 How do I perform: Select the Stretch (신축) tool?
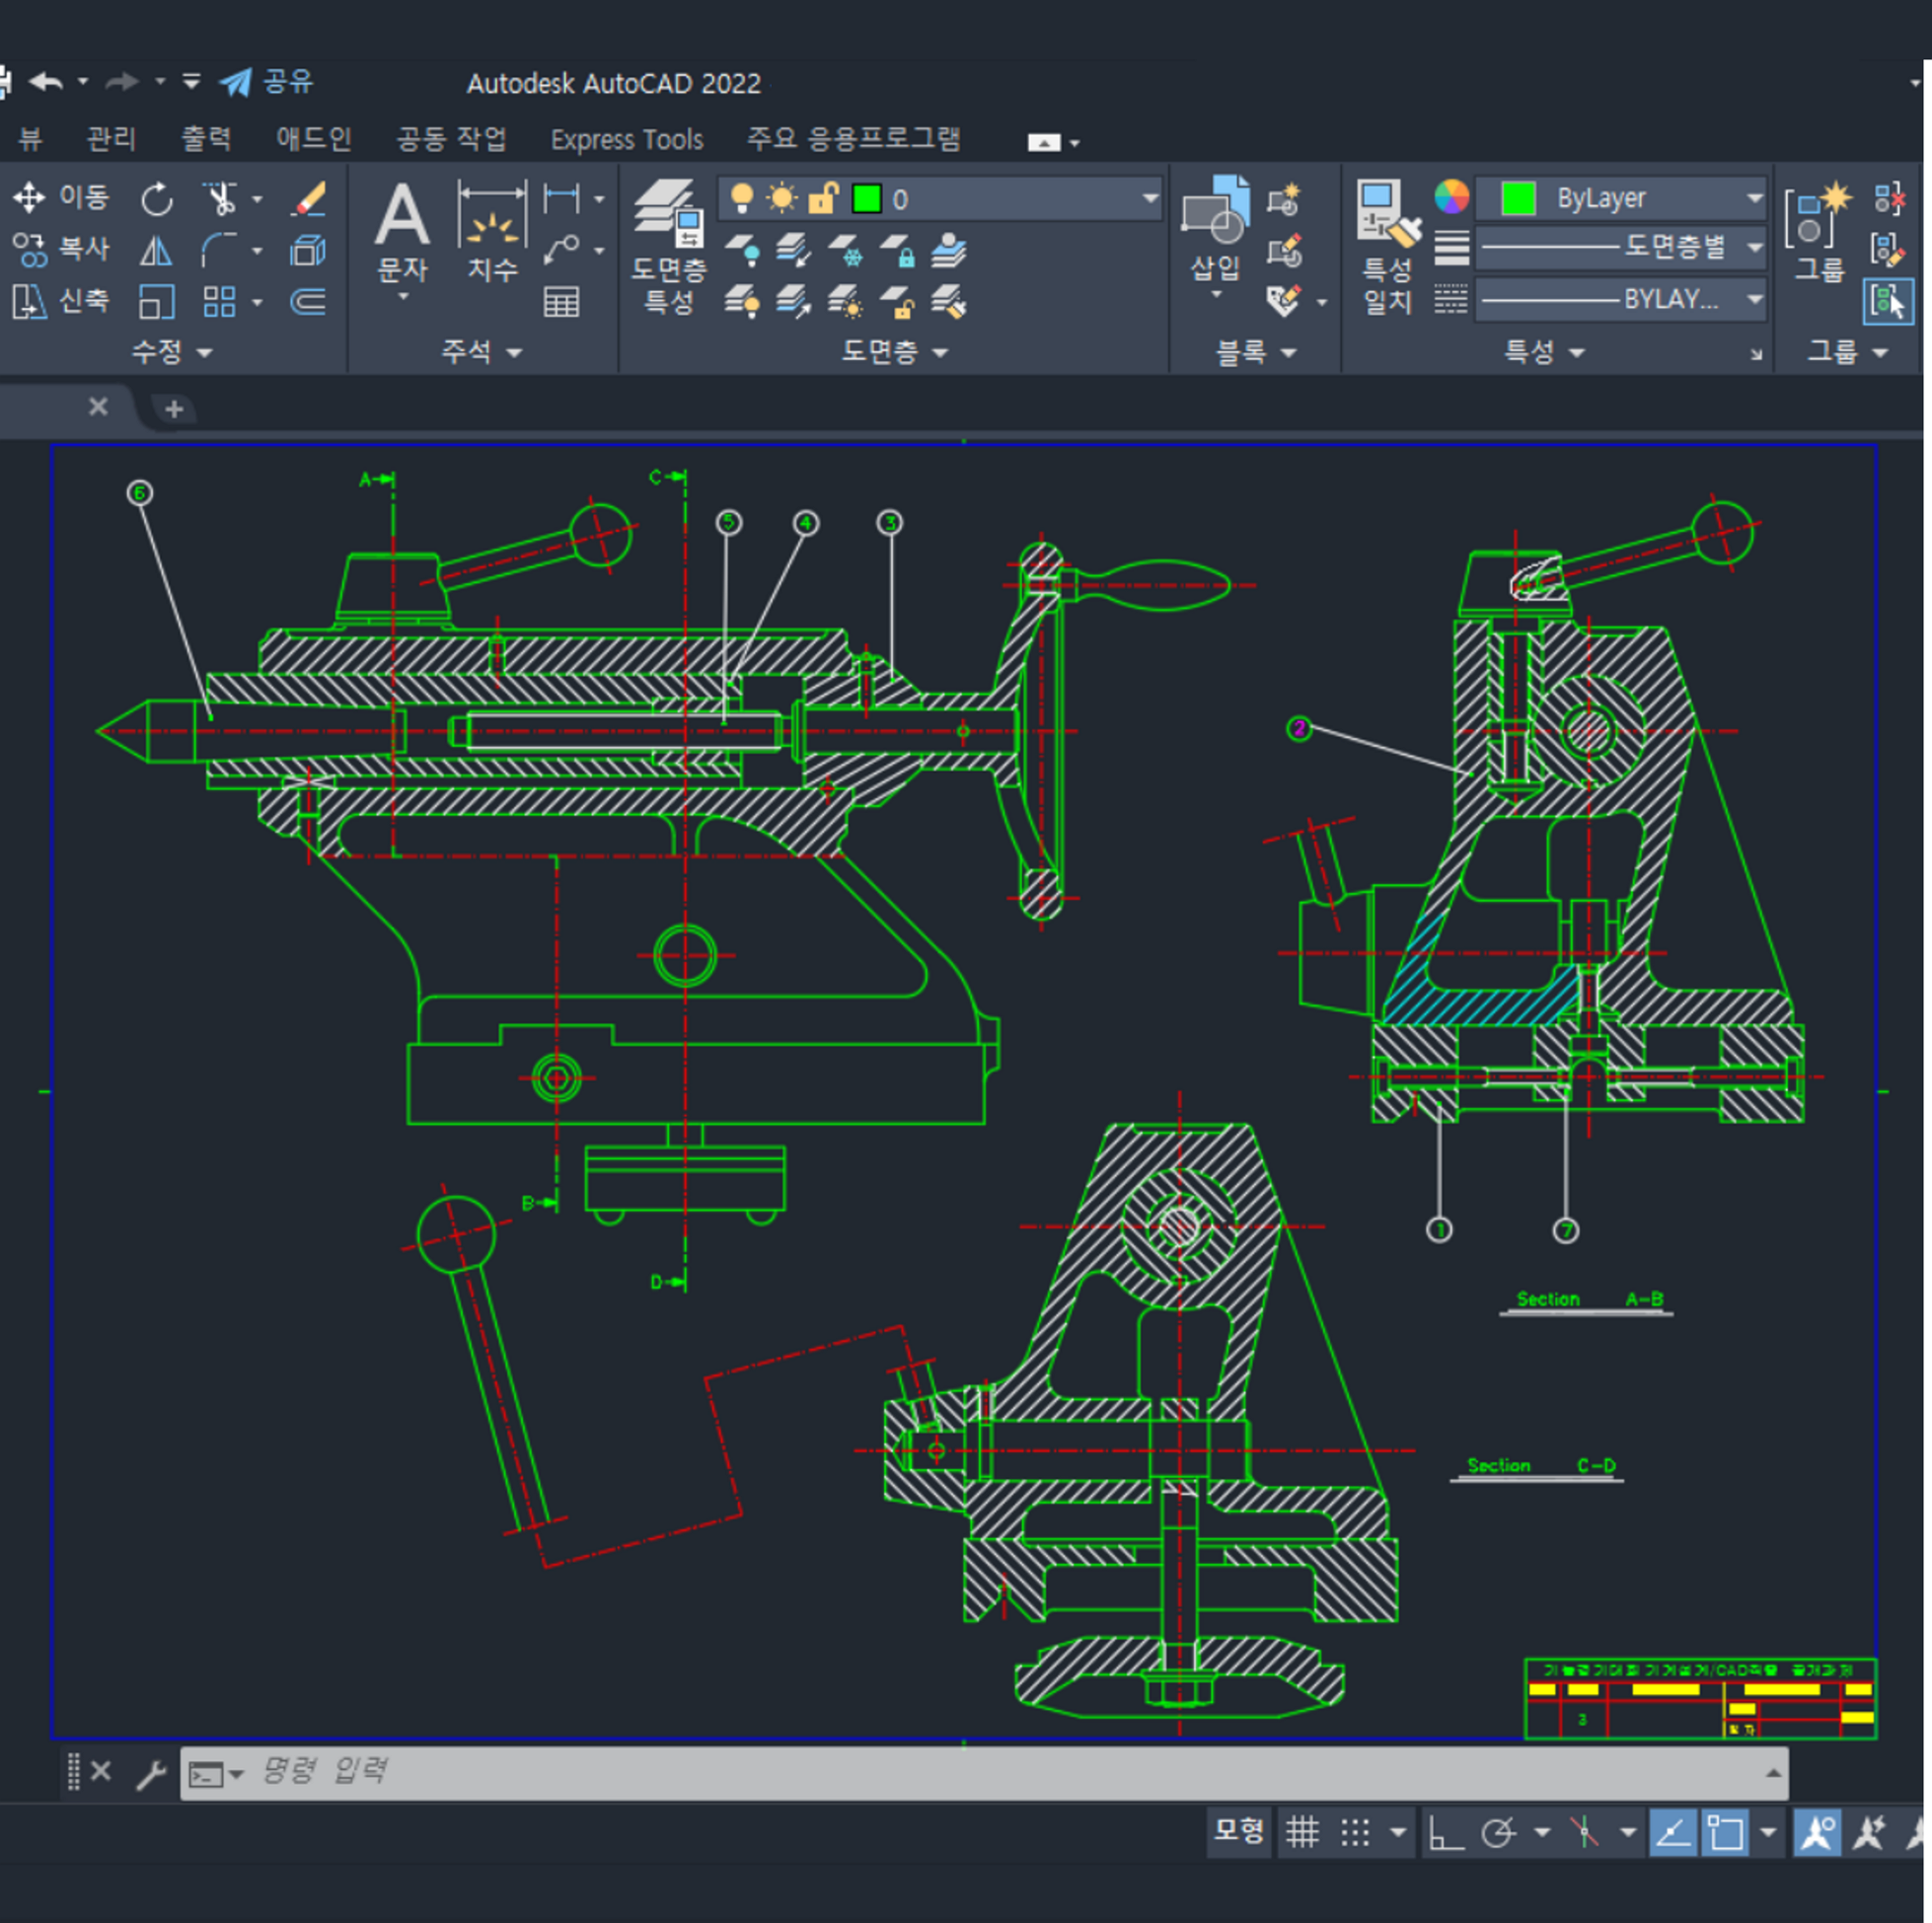[x=61, y=300]
